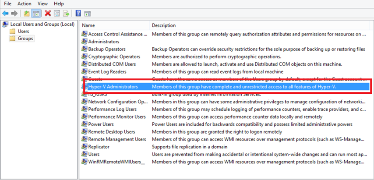Viewport: 374px width, 180px height.
Task: Click the Back arrow in the toolbar
Action: 5,14
